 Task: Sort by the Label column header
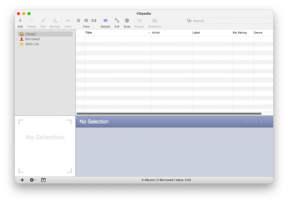pyautogui.click(x=212, y=32)
